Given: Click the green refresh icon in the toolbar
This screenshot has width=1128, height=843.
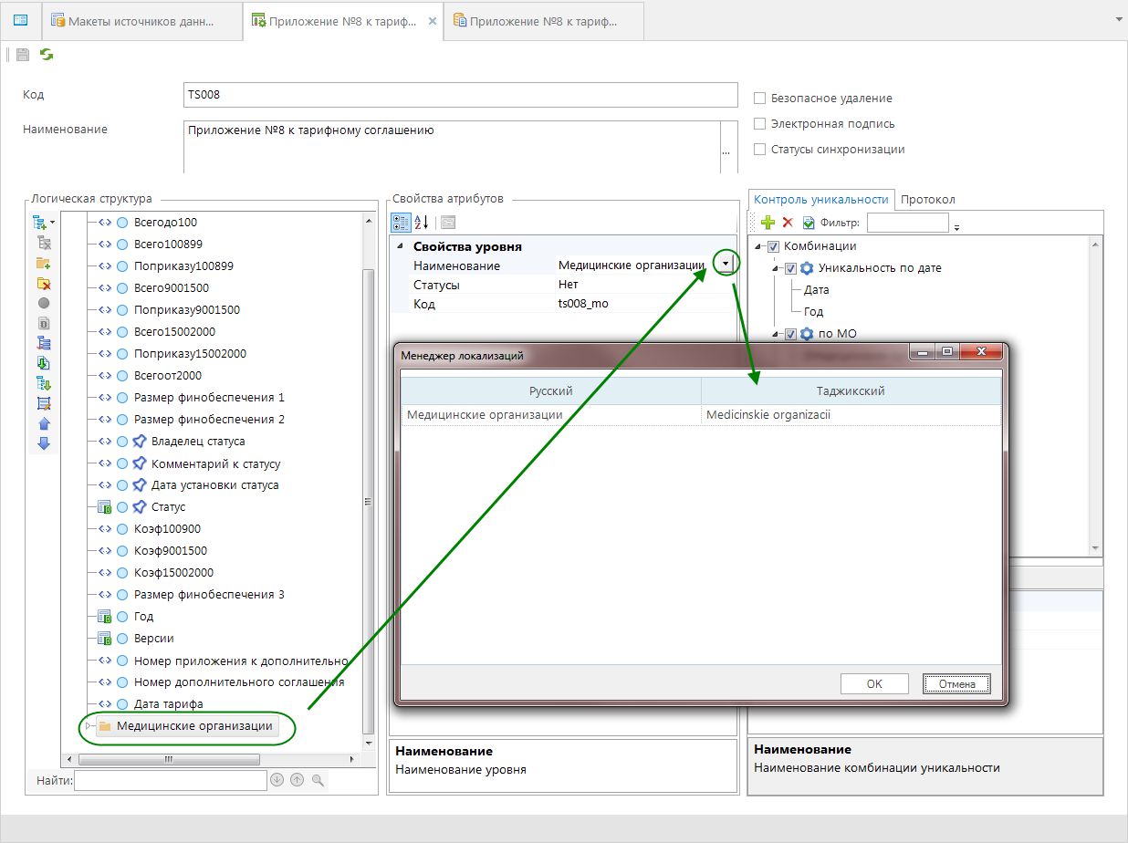Looking at the screenshot, I should click(x=47, y=55).
